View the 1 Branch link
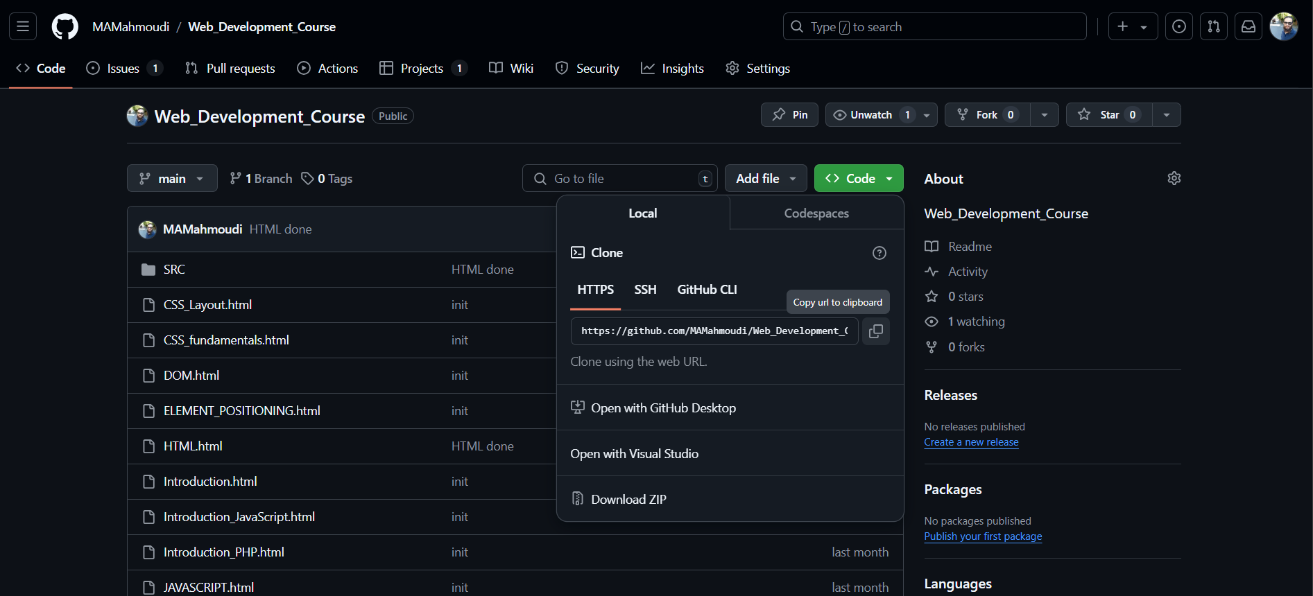The image size is (1313, 596). tap(261, 179)
